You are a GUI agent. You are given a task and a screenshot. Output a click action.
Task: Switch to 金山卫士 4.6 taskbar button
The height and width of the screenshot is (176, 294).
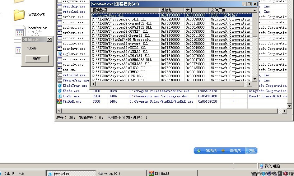[x=22, y=174]
